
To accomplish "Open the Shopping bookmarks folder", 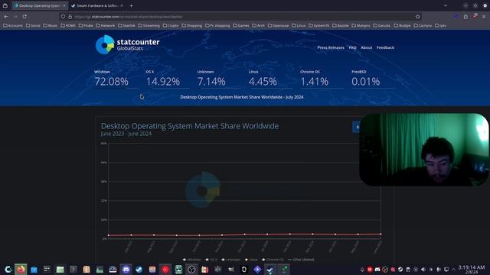I will click(x=192, y=25).
